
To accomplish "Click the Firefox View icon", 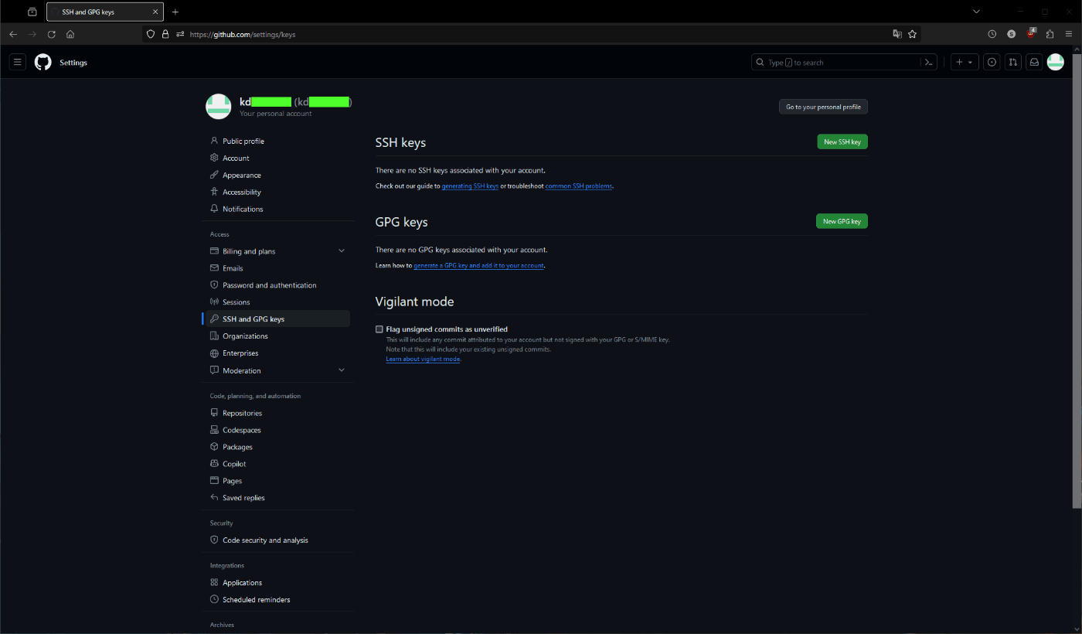I will coord(32,12).
